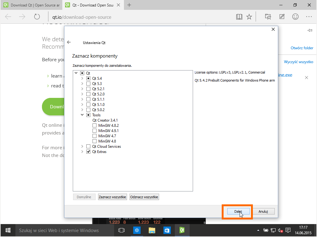
Task: Open Windows Store from taskbar
Action: [167, 230]
